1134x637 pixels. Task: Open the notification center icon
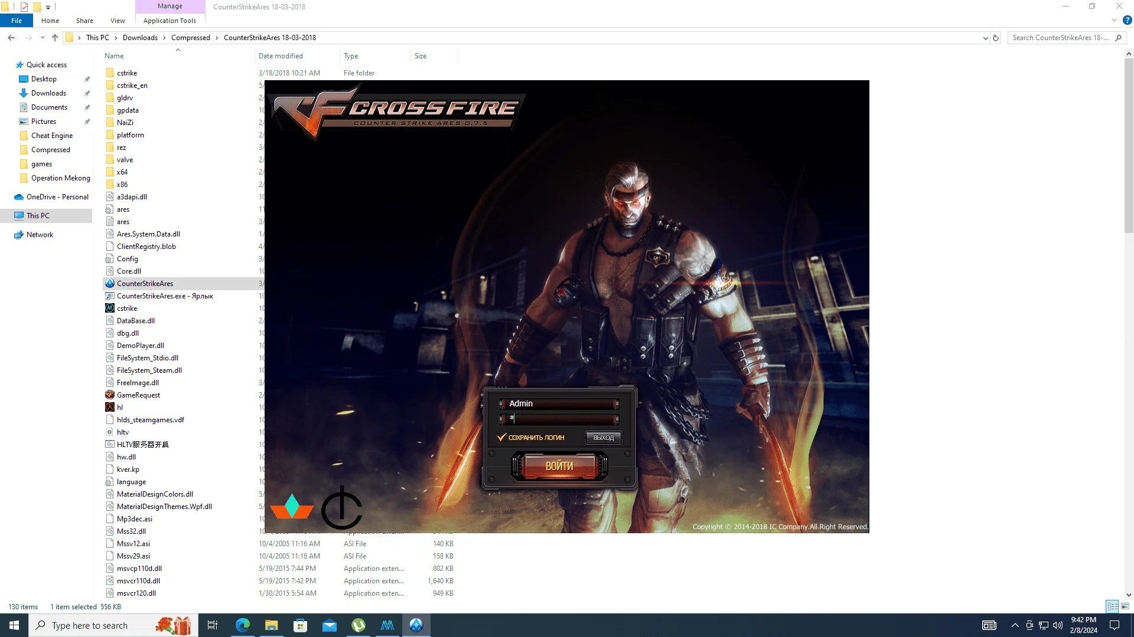pyautogui.click(x=1115, y=625)
